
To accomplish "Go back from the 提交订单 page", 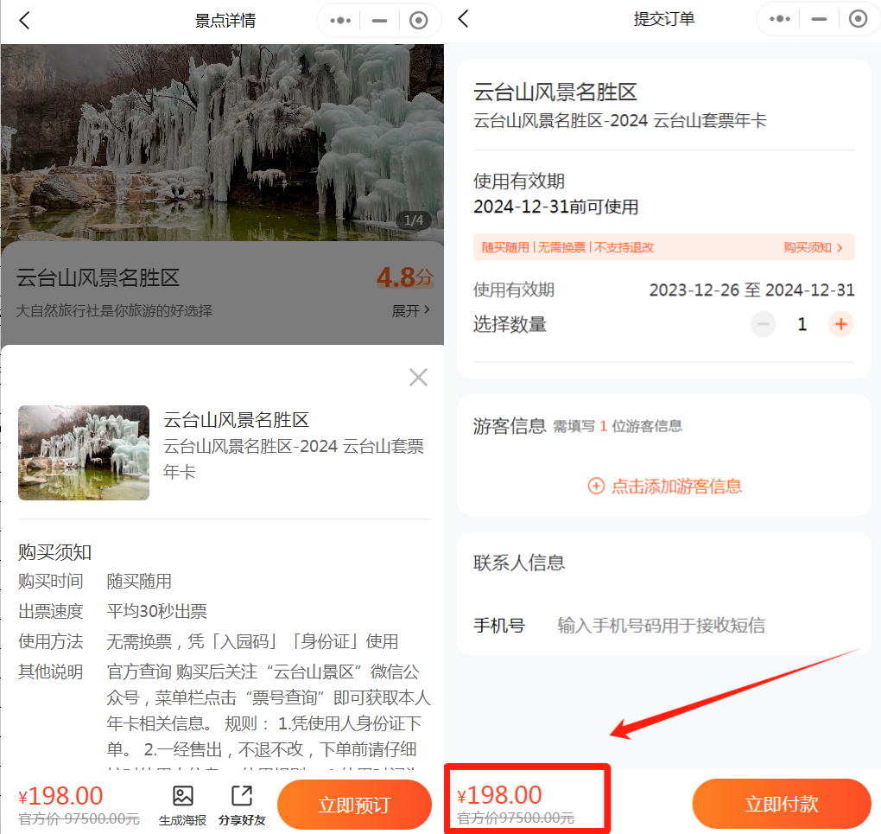I will point(463,19).
